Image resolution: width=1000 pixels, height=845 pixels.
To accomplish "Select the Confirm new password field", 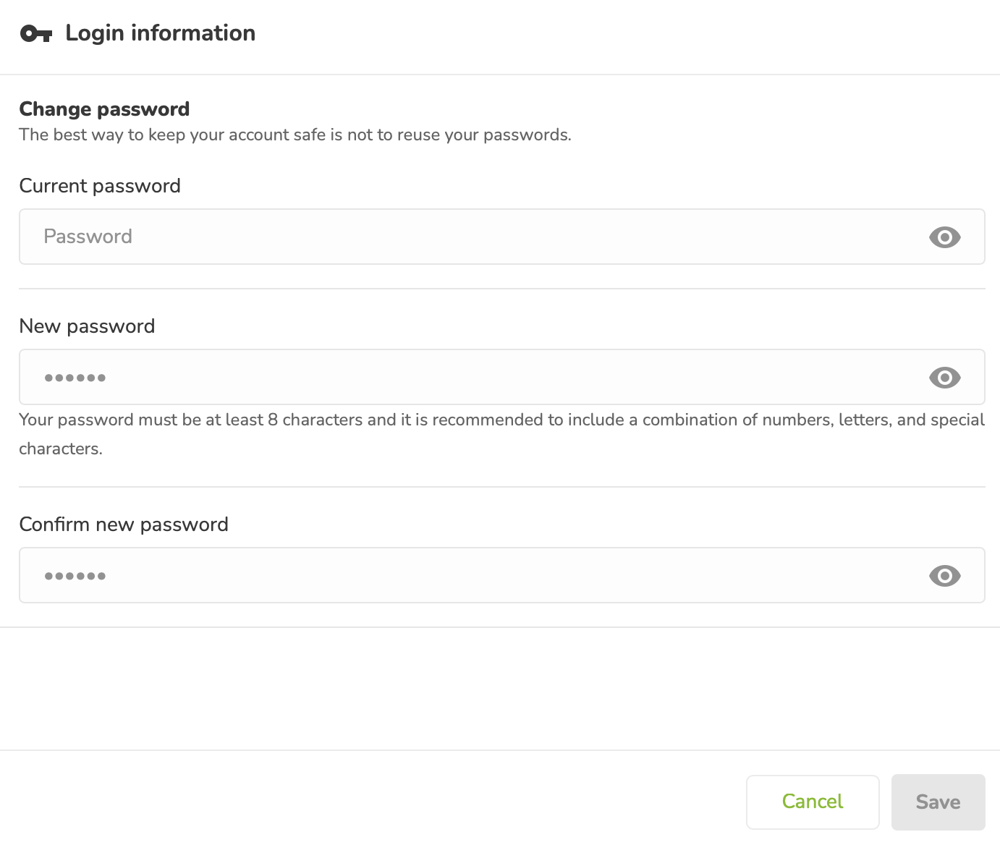I will [434, 575].
